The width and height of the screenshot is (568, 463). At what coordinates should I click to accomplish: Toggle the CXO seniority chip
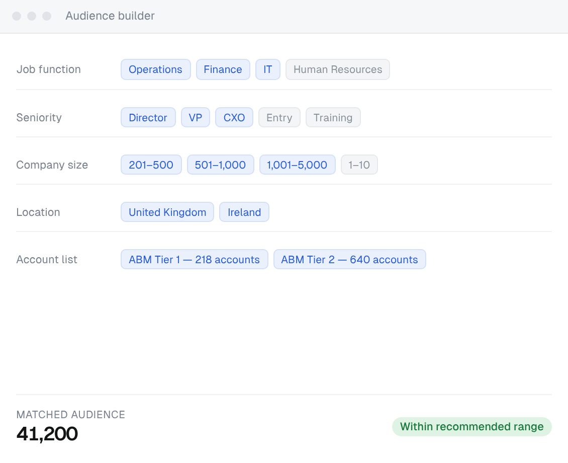[234, 117]
